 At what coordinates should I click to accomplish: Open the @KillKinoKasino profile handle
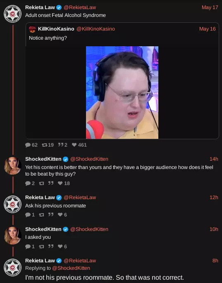click(96, 29)
